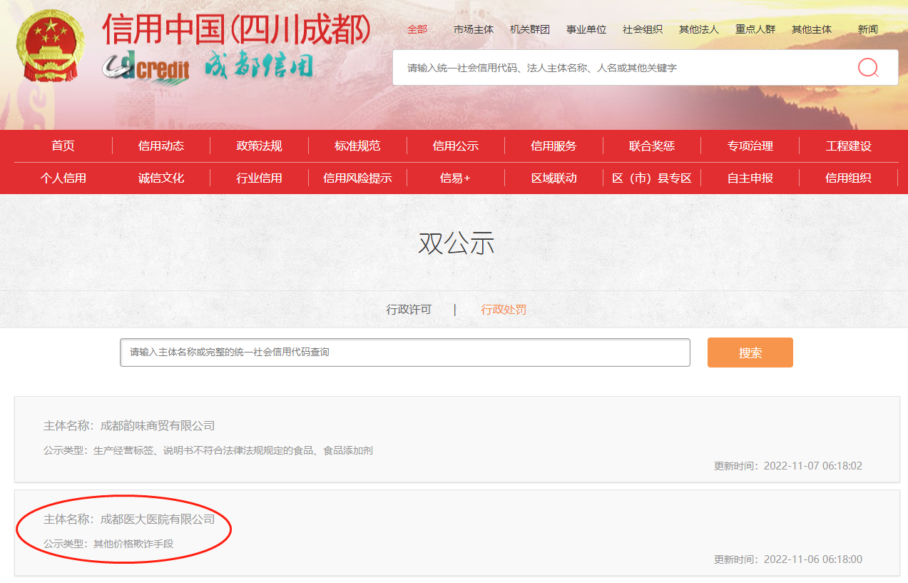Open the 信用公示 navigation item

pos(456,146)
